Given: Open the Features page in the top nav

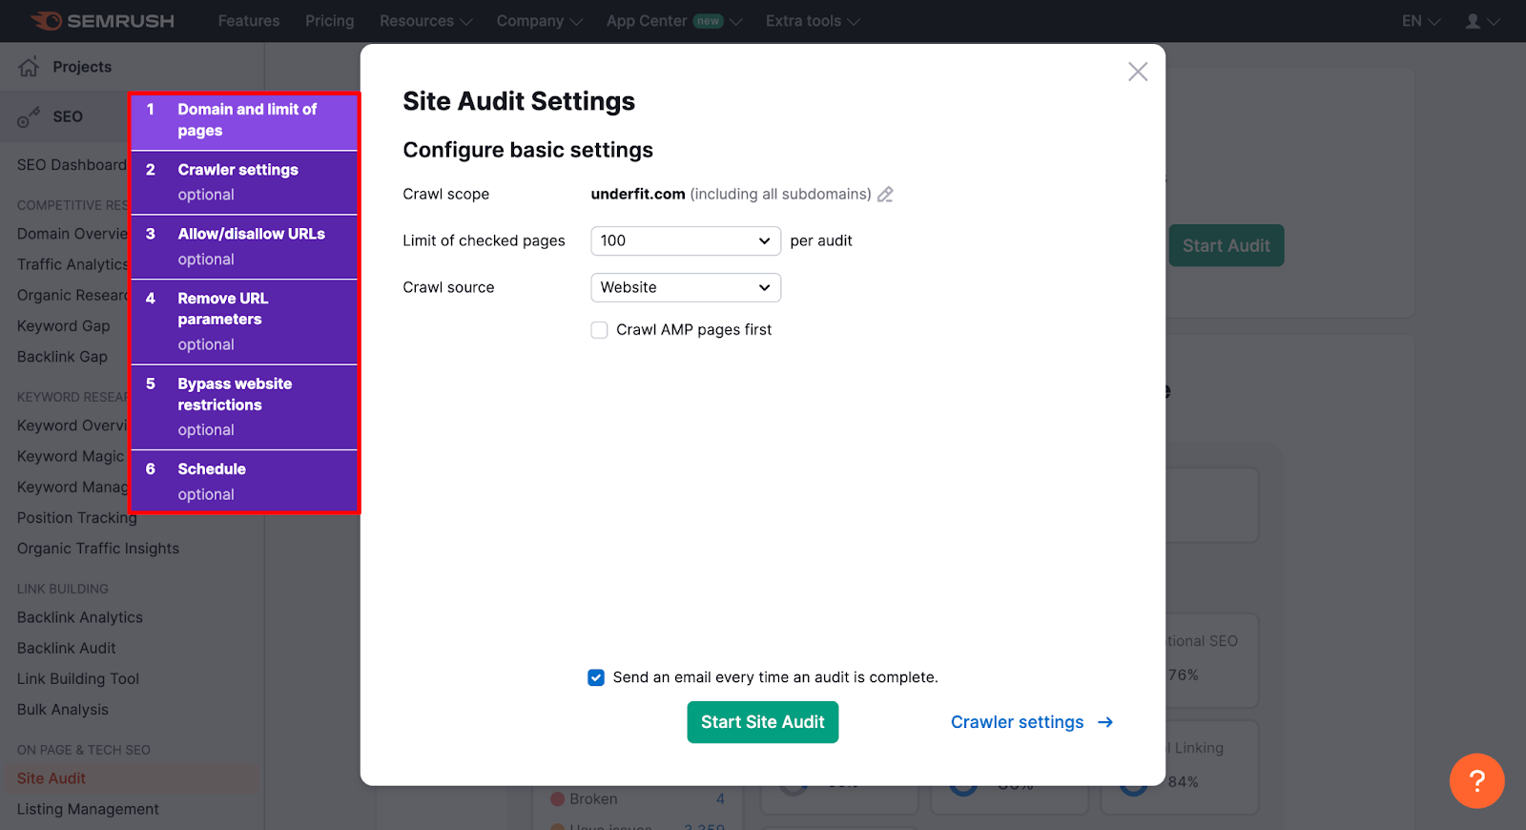Looking at the screenshot, I should pos(249,21).
